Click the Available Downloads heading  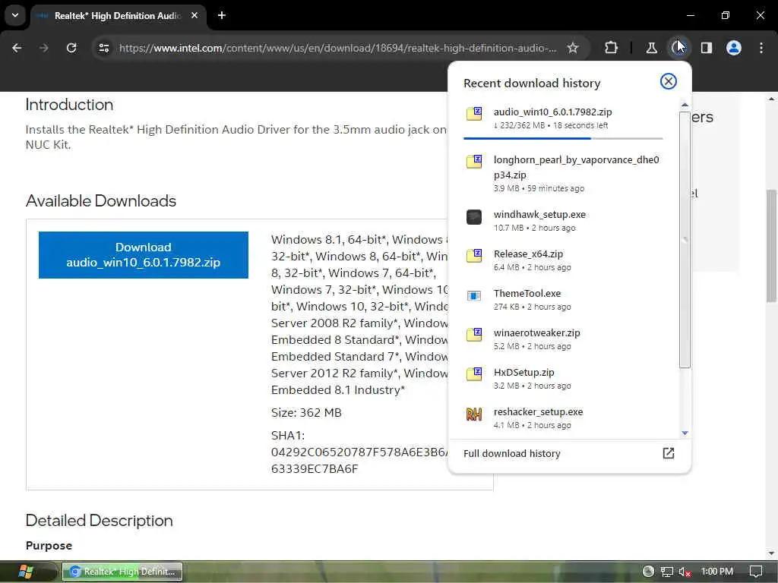pyautogui.click(x=101, y=200)
